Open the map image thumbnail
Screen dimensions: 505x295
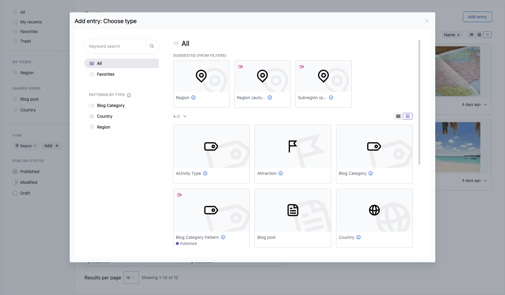pyautogui.click(x=458, y=71)
